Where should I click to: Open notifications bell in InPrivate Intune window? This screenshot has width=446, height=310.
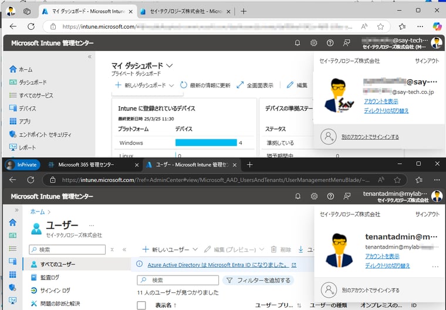pyautogui.click(x=298, y=196)
